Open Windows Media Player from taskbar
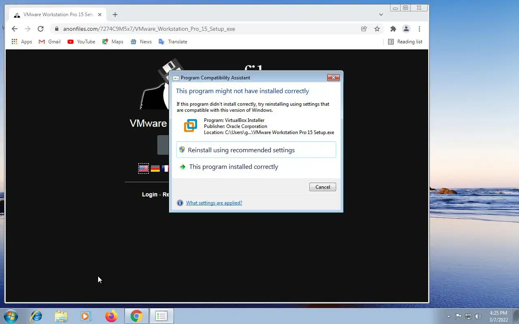Image resolution: width=519 pixels, height=324 pixels. pyautogui.click(x=86, y=316)
